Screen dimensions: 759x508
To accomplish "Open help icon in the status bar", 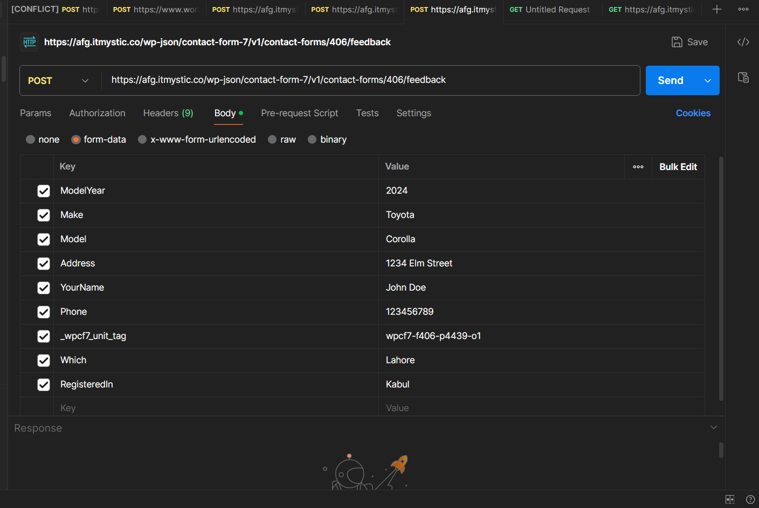I will (x=750, y=499).
